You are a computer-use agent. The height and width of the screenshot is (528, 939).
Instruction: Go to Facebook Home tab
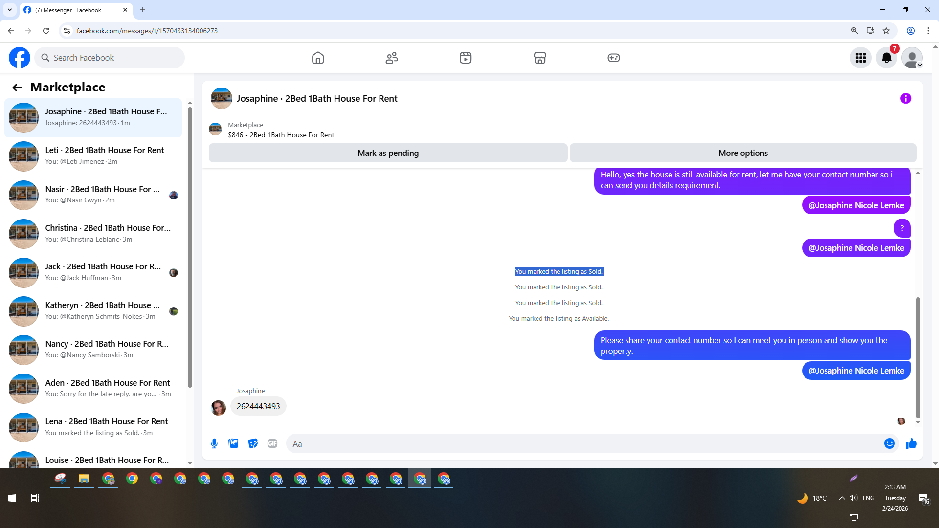(x=318, y=58)
